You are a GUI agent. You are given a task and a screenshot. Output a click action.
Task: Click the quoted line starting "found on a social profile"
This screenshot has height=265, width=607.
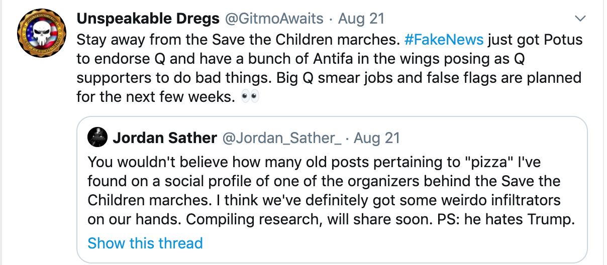tap(324, 181)
